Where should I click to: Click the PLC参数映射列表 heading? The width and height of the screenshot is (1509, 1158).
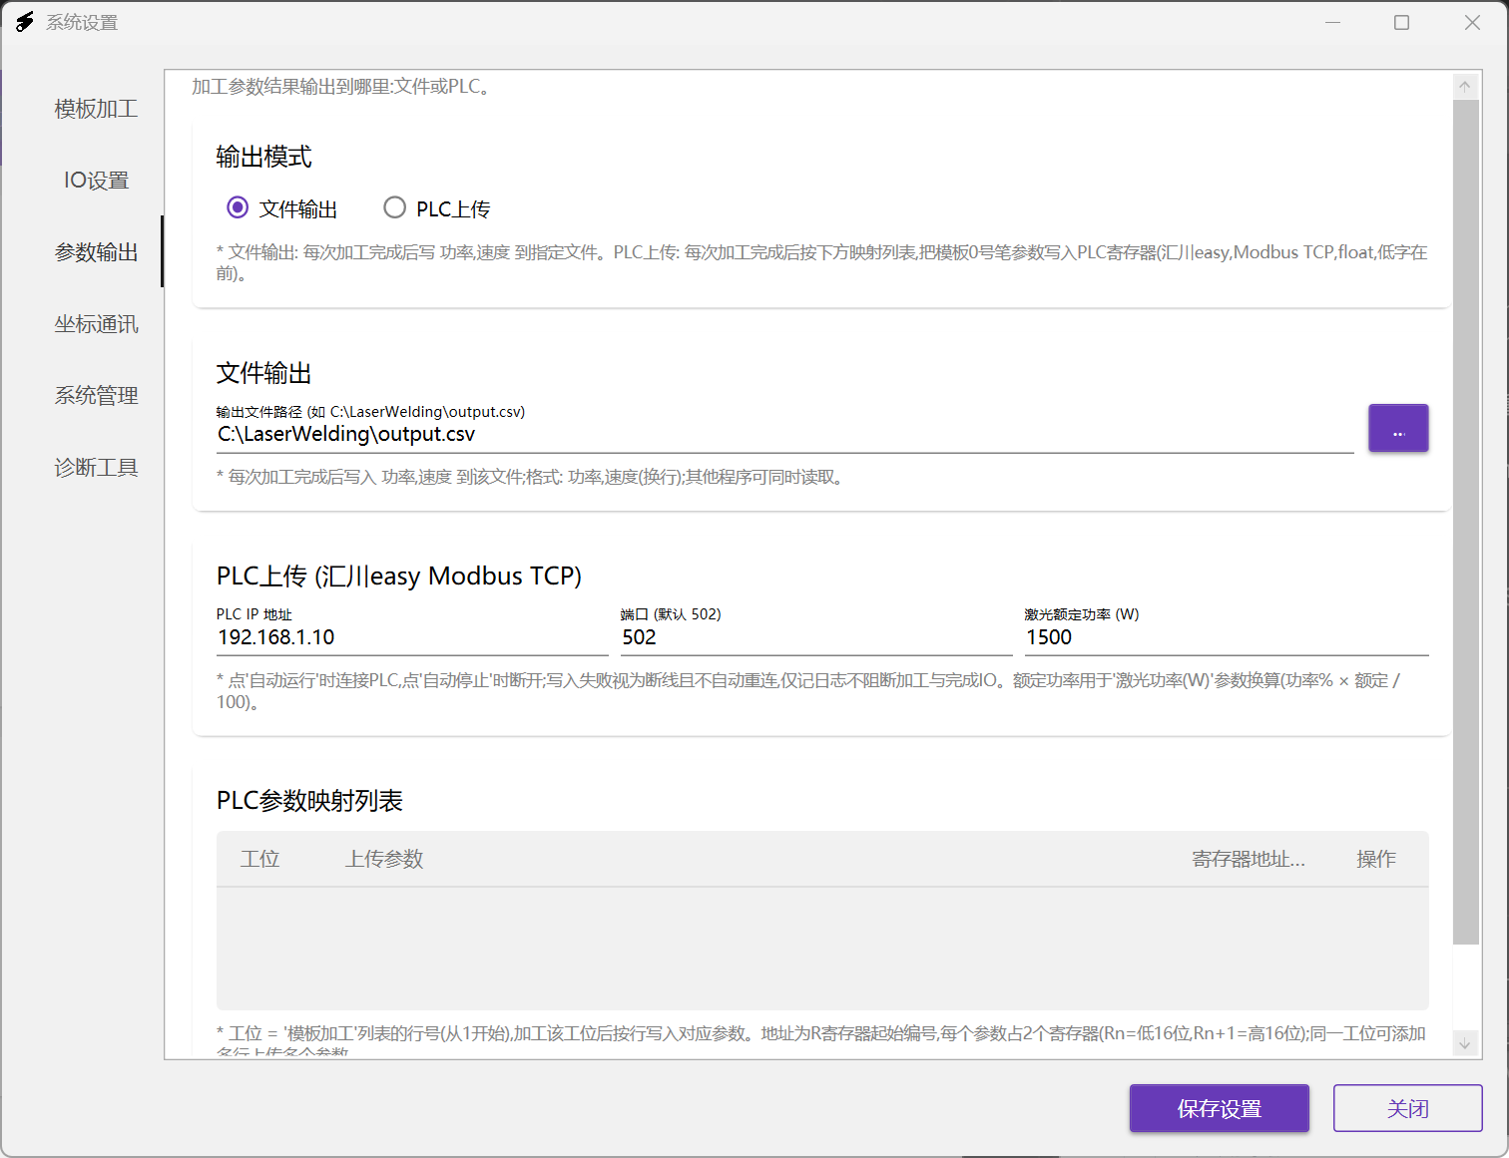(310, 801)
